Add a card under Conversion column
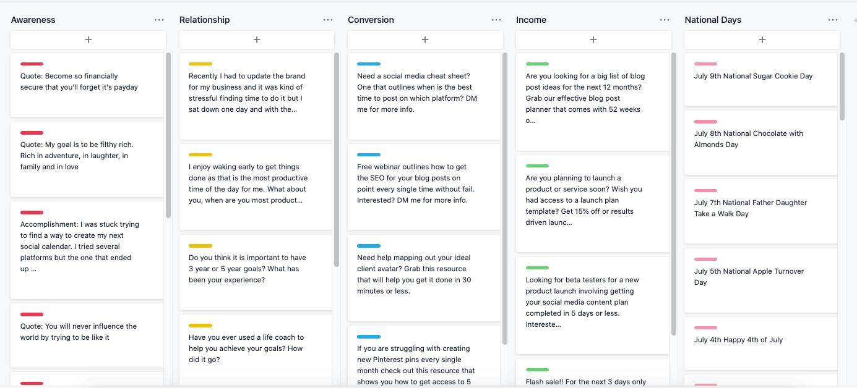The height and width of the screenshot is (388, 857). click(425, 40)
